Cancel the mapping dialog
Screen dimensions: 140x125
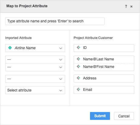pos(124,116)
